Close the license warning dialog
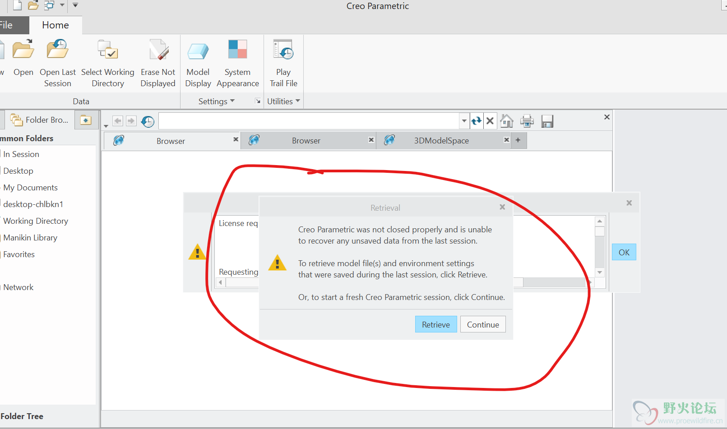The height and width of the screenshot is (429, 727). click(x=629, y=203)
